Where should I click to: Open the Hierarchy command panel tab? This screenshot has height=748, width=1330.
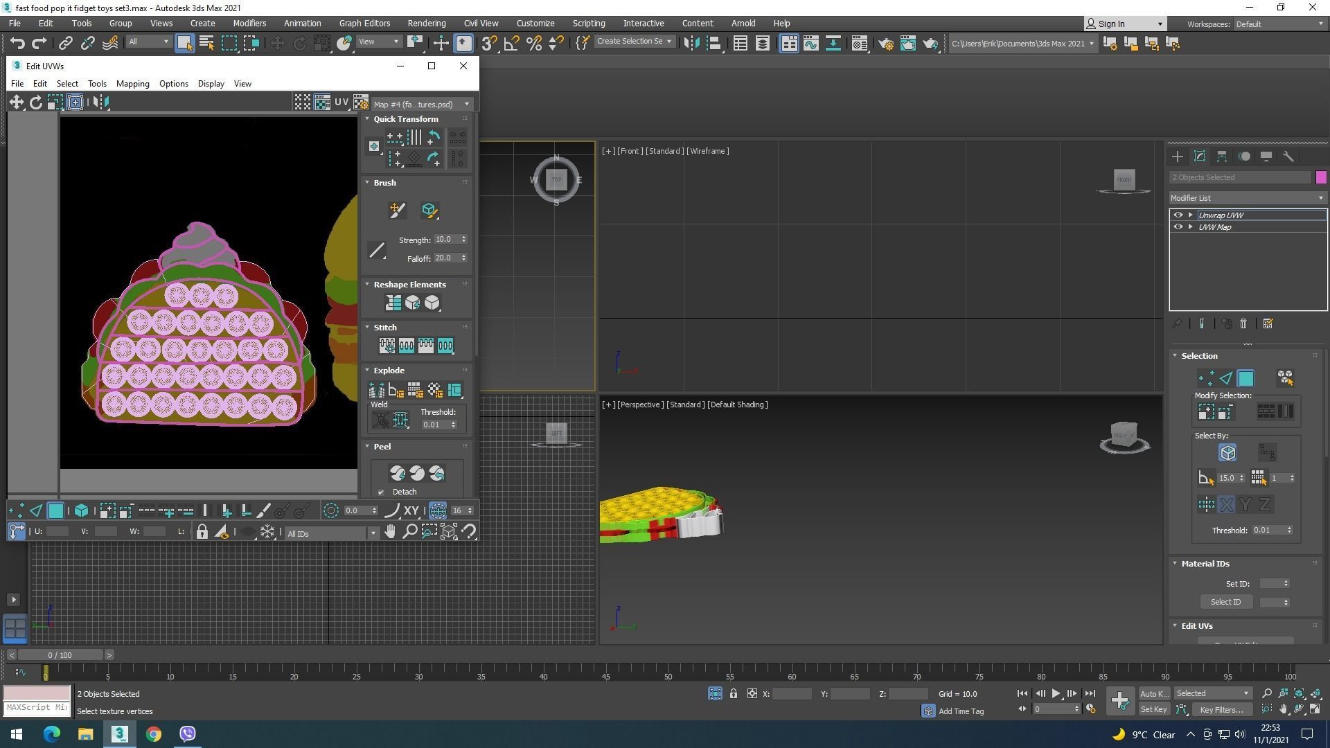pos(1222,157)
